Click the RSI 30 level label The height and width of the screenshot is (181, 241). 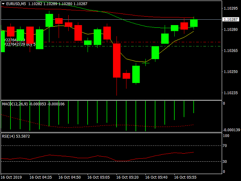click(x=225, y=161)
